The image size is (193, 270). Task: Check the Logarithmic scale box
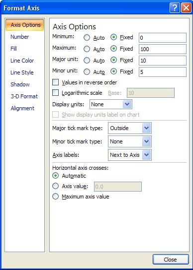pos(55,93)
